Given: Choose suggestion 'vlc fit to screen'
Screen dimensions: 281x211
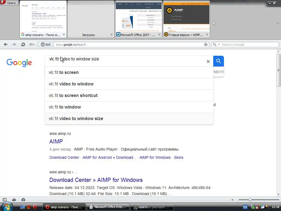Looking at the screenshot, I should [129, 72].
